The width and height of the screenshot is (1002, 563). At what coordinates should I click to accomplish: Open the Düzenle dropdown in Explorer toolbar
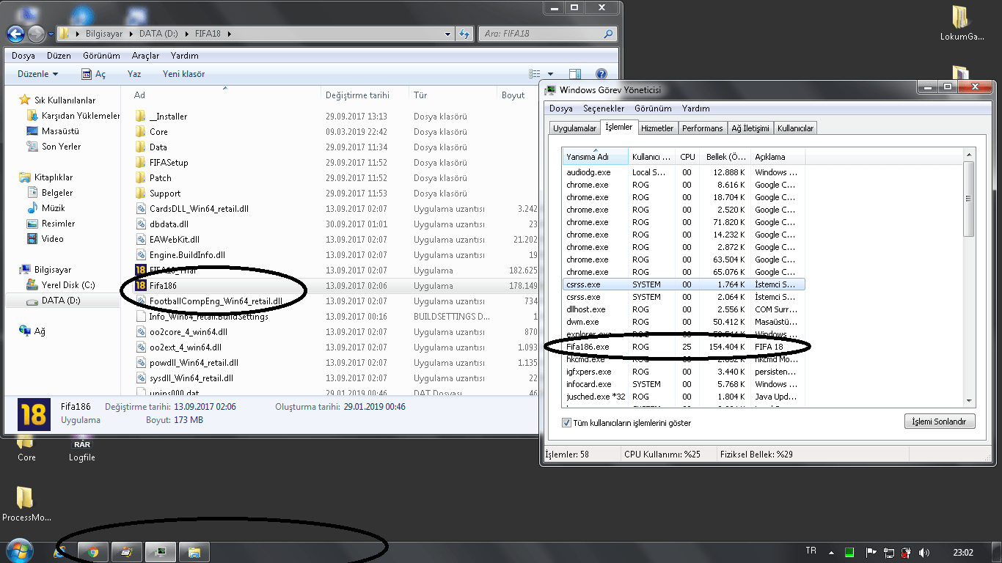[x=37, y=74]
